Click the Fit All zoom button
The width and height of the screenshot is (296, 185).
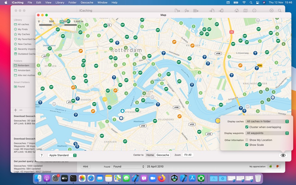(188, 155)
